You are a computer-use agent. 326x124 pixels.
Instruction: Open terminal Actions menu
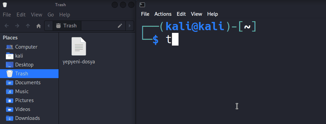(x=163, y=14)
